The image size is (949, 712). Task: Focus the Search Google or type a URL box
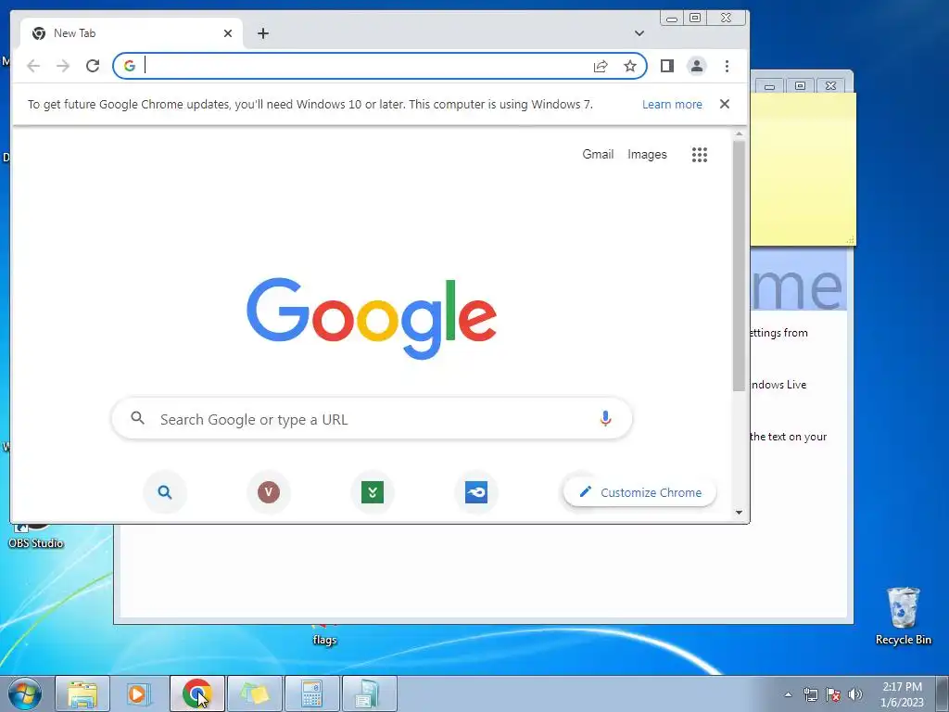372,418
